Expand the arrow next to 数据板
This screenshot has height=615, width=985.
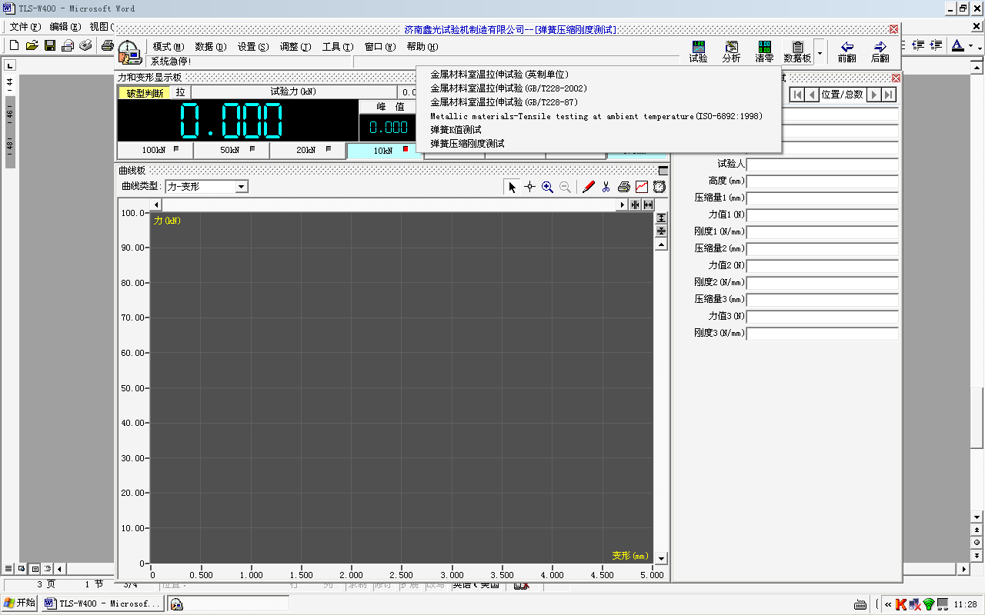[820, 52]
